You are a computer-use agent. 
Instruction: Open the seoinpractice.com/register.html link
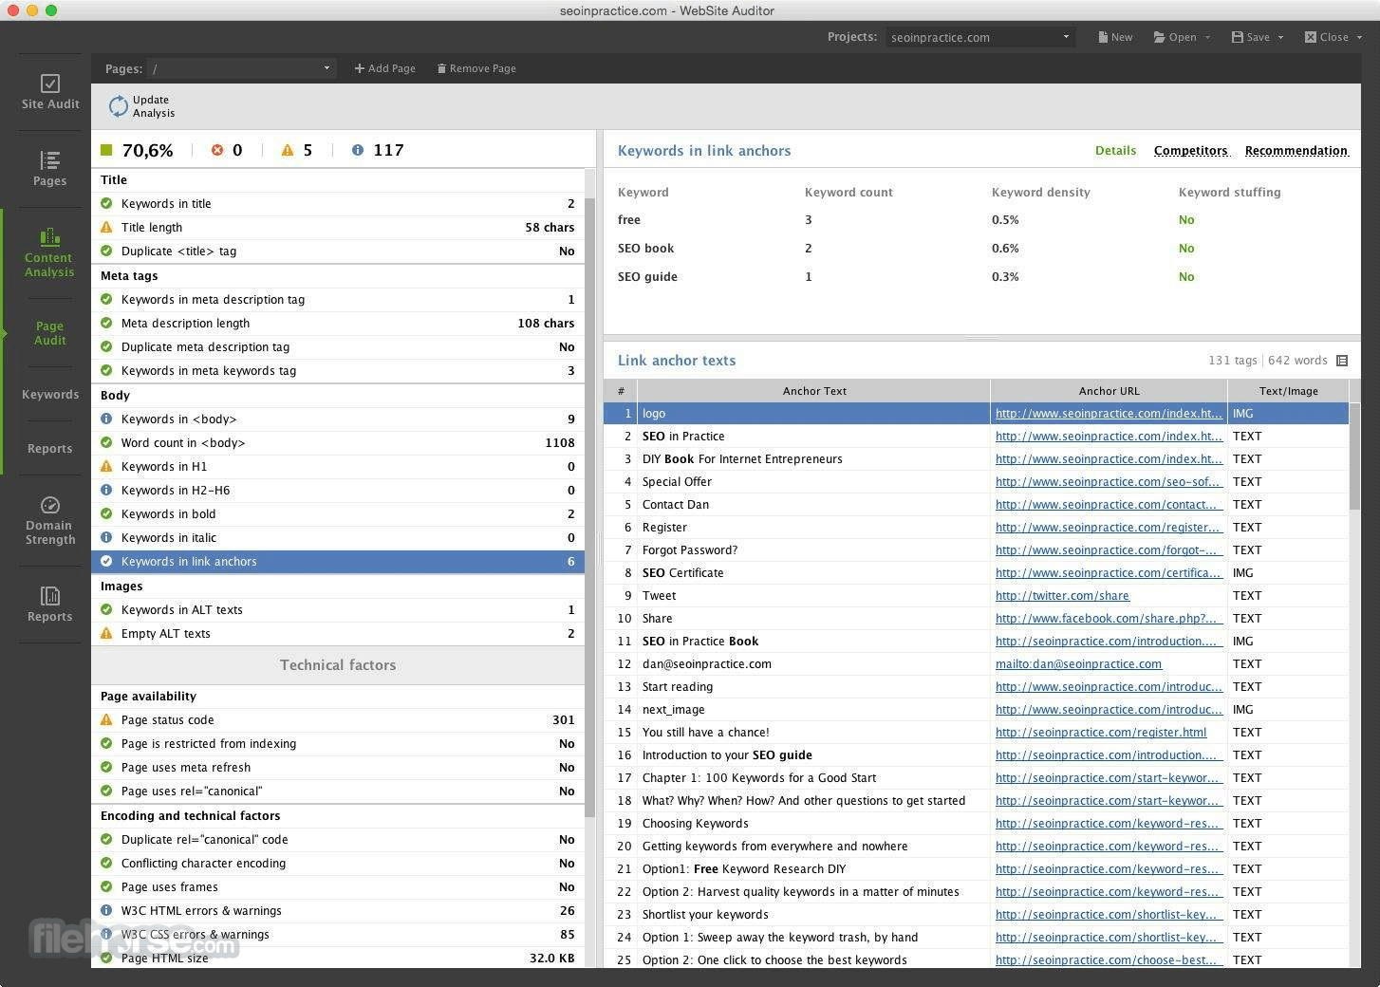[1101, 733]
